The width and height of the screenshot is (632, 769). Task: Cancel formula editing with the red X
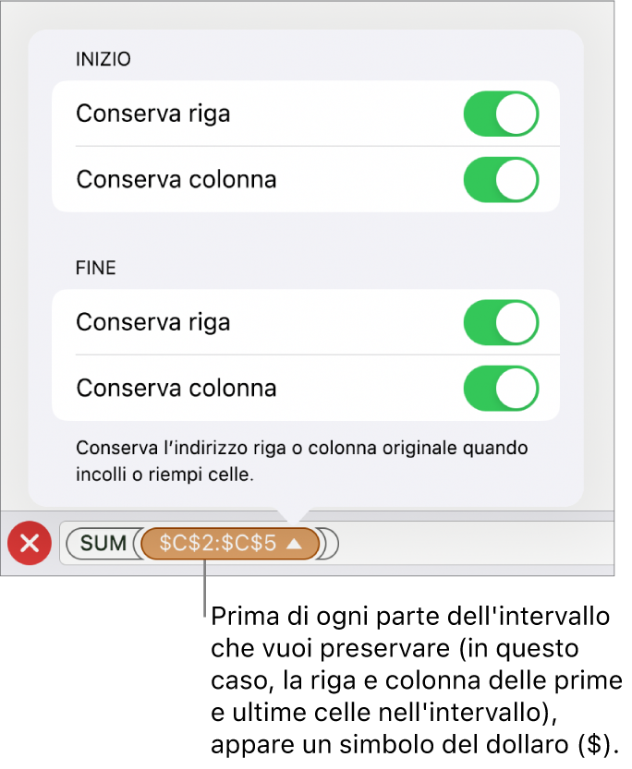pyautogui.click(x=30, y=544)
